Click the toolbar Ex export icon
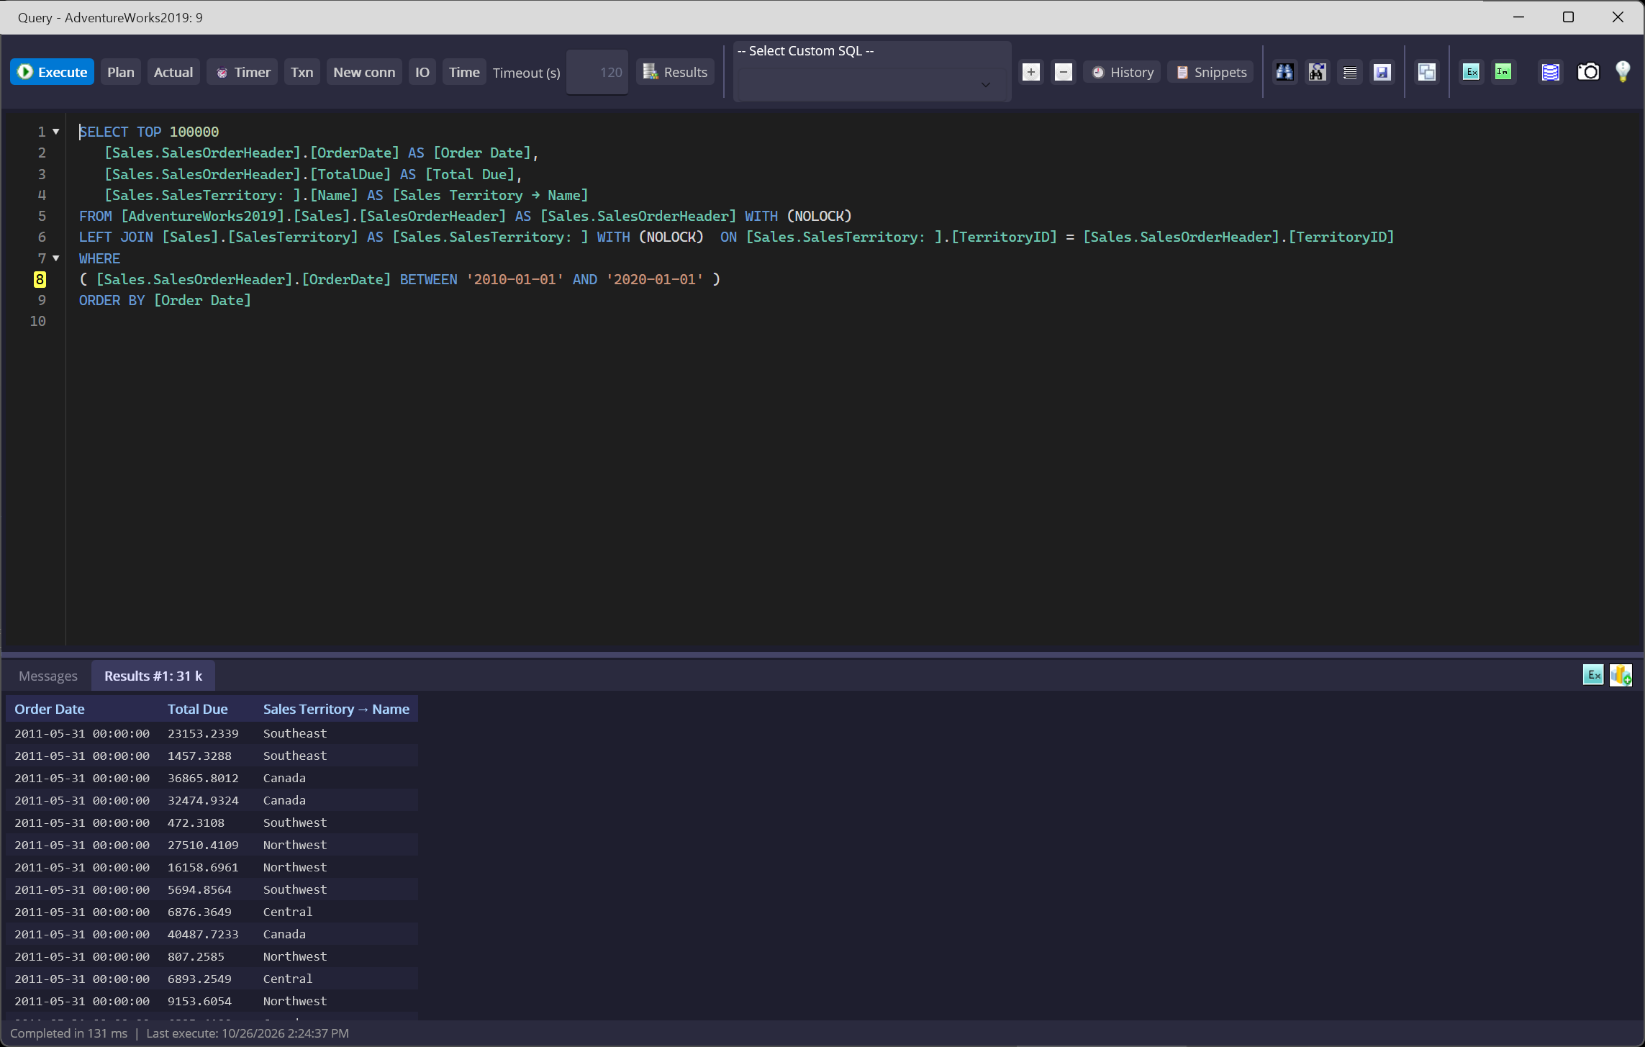The height and width of the screenshot is (1047, 1645). 1472,72
